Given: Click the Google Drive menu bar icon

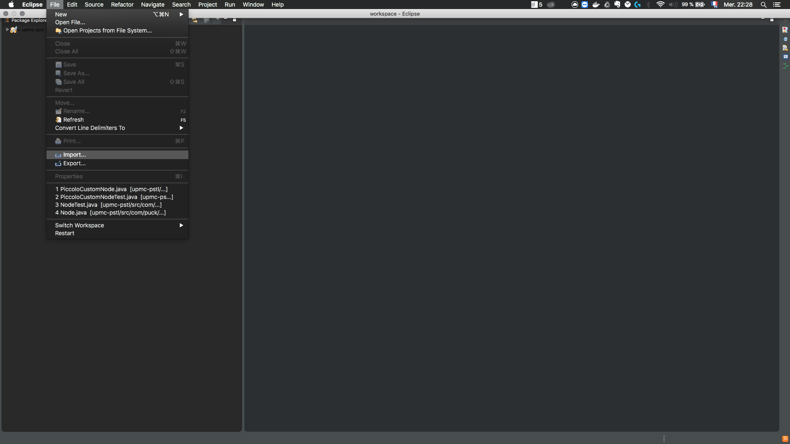Looking at the screenshot, I should coord(607,5).
